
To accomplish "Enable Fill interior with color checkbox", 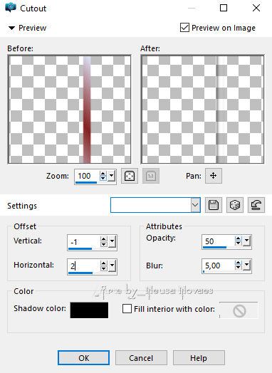I will click(127, 309).
